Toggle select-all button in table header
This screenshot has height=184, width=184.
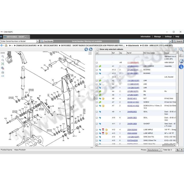pyautogui.click(x=97, y=53)
